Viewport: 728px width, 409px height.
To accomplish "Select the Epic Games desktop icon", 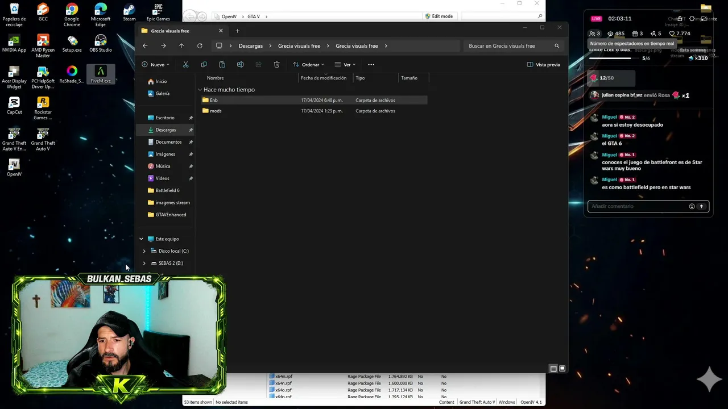I will (x=158, y=12).
